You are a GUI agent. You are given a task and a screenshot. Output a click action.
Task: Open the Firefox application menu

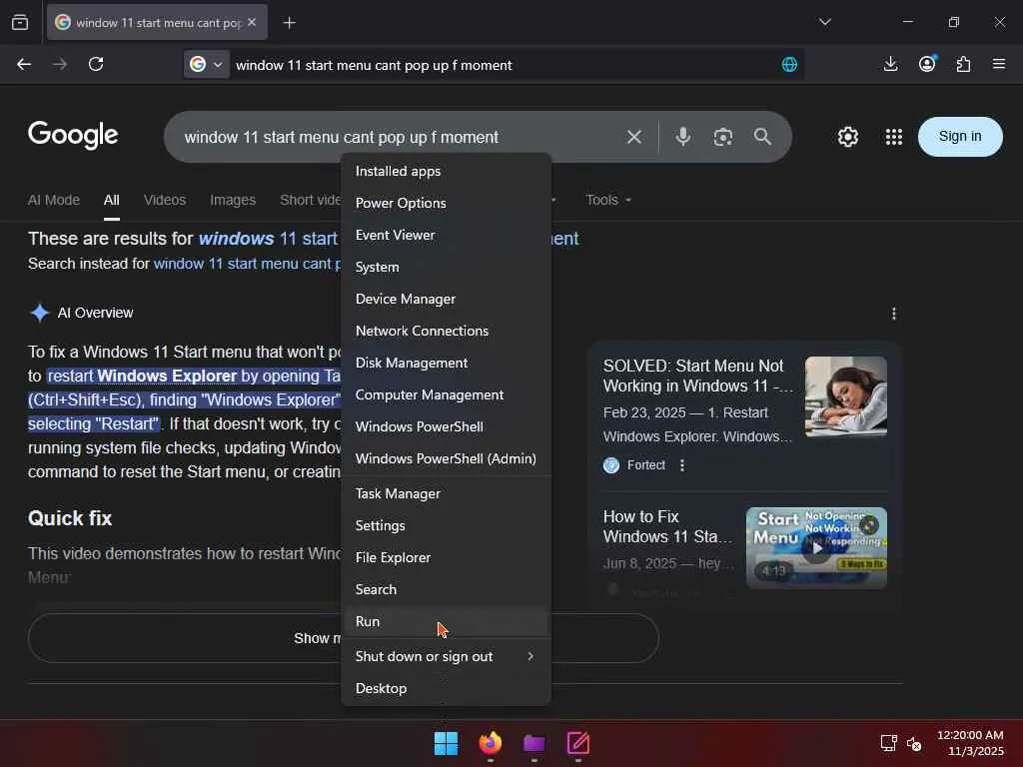pyautogui.click(x=999, y=64)
